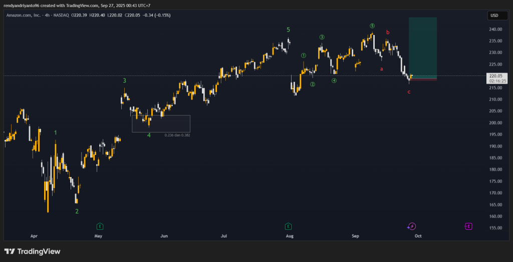The width and height of the screenshot is (513, 262).
Task: Click the red wave c label
Action: click(409, 92)
